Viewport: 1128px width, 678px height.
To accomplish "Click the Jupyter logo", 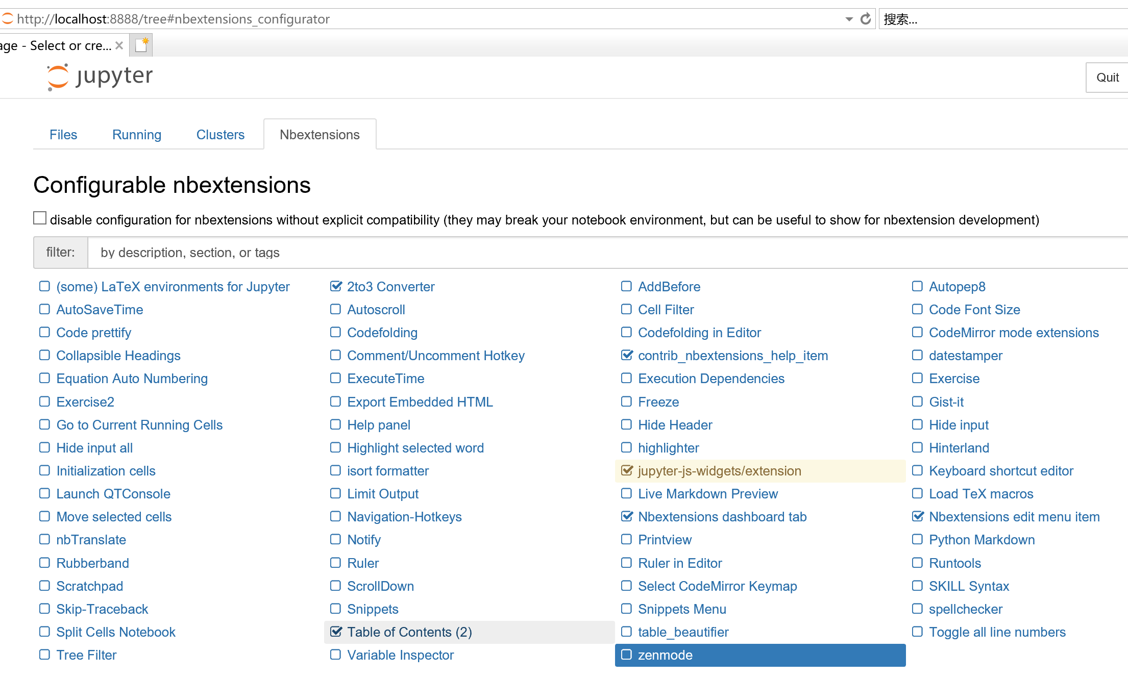I will 100,77.
